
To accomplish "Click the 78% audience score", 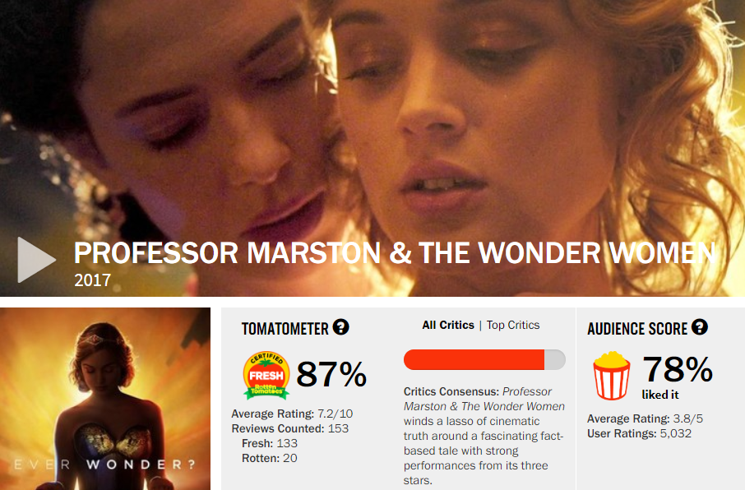I will 678,369.
